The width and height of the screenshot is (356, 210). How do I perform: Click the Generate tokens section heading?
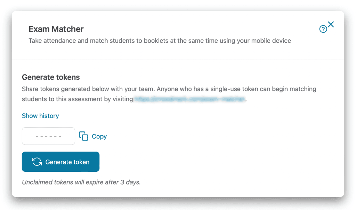[x=51, y=77]
